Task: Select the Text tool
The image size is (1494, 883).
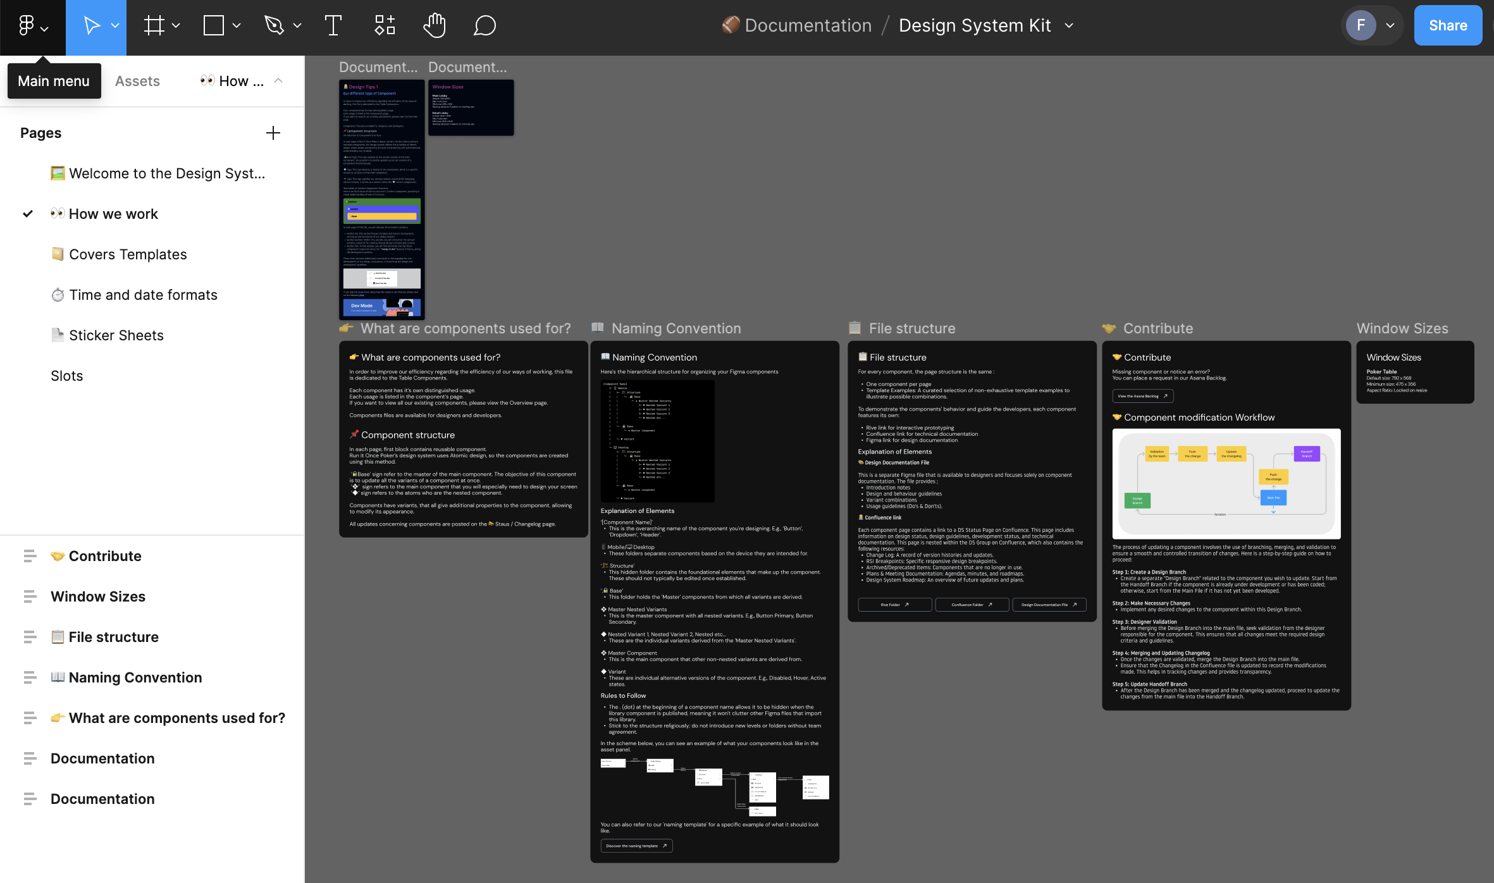Action: point(333,26)
